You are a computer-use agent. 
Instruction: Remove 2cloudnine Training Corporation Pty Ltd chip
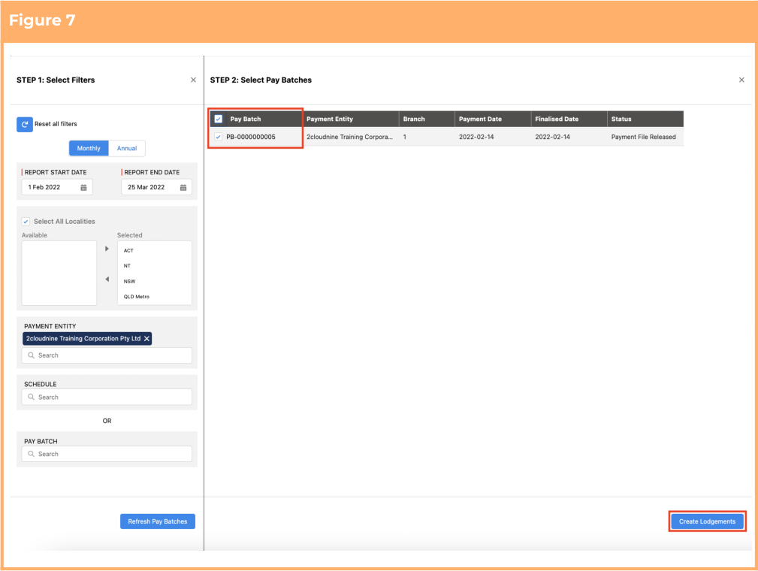tap(146, 338)
